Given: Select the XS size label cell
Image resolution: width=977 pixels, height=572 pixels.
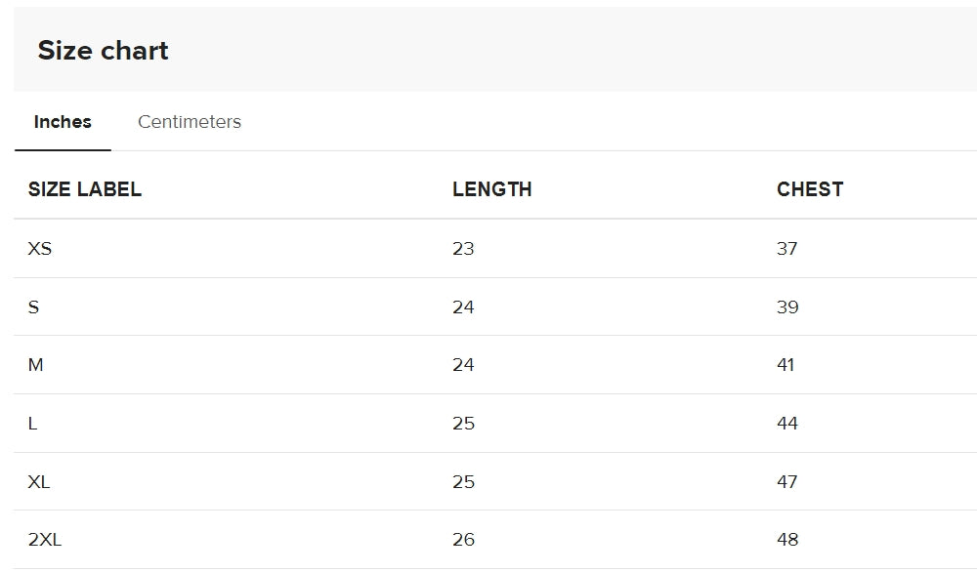Looking at the screenshot, I should click(40, 248).
